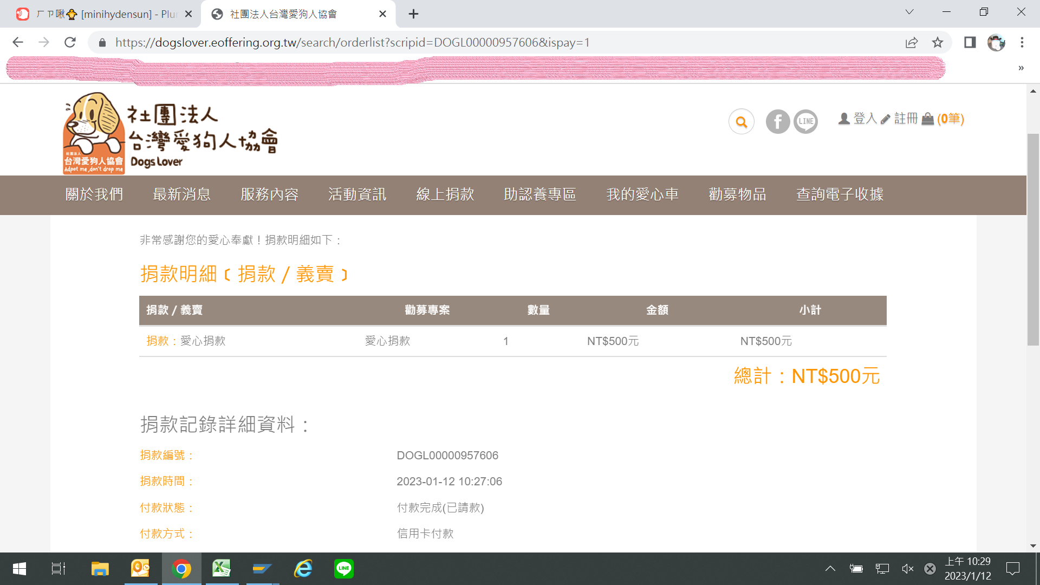Click the orange search magnifier icon

(741, 122)
